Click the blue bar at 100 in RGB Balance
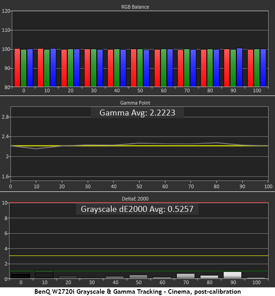275x296 pixels. (263, 68)
